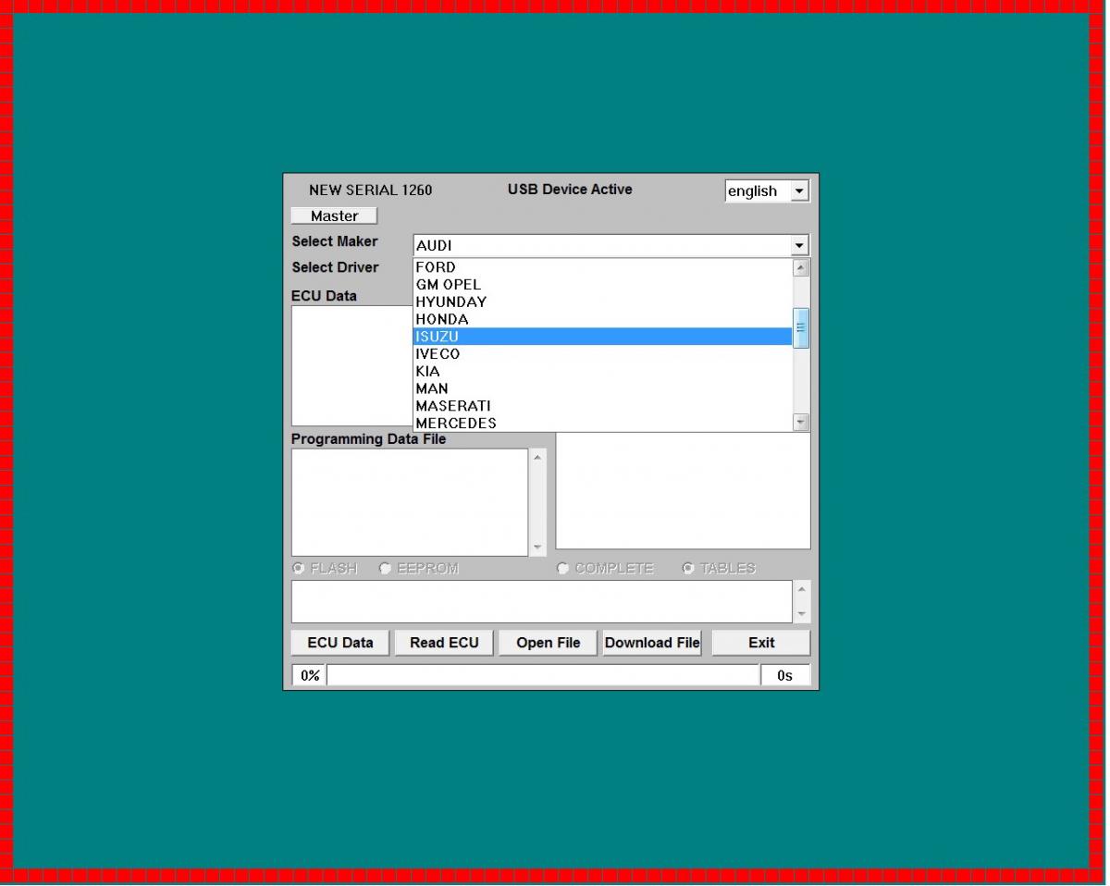1110x886 pixels.
Task: Click the maker list scrollbar thumb
Action: click(801, 327)
